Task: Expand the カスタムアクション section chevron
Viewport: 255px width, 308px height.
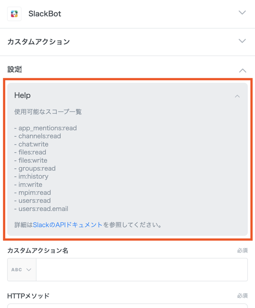Action: tap(242, 41)
